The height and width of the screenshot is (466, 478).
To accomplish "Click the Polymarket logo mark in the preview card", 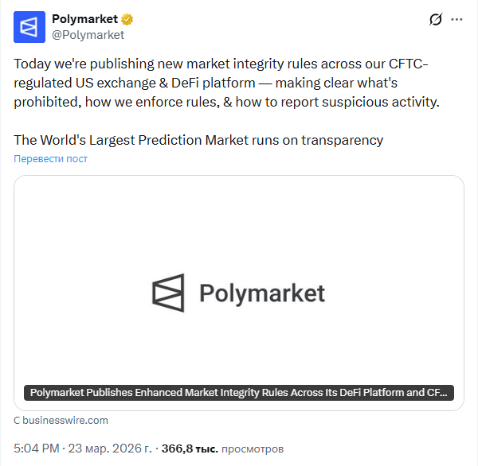I will click(x=168, y=293).
